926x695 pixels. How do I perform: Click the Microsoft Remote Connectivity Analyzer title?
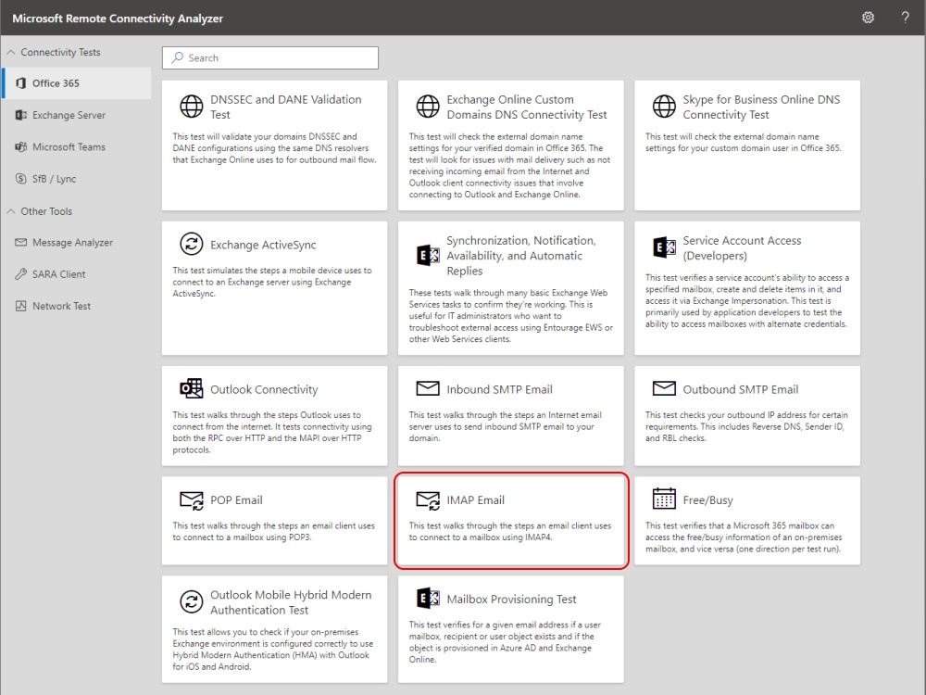pos(118,19)
